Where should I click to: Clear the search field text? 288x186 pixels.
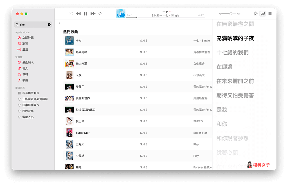click(49, 25)
